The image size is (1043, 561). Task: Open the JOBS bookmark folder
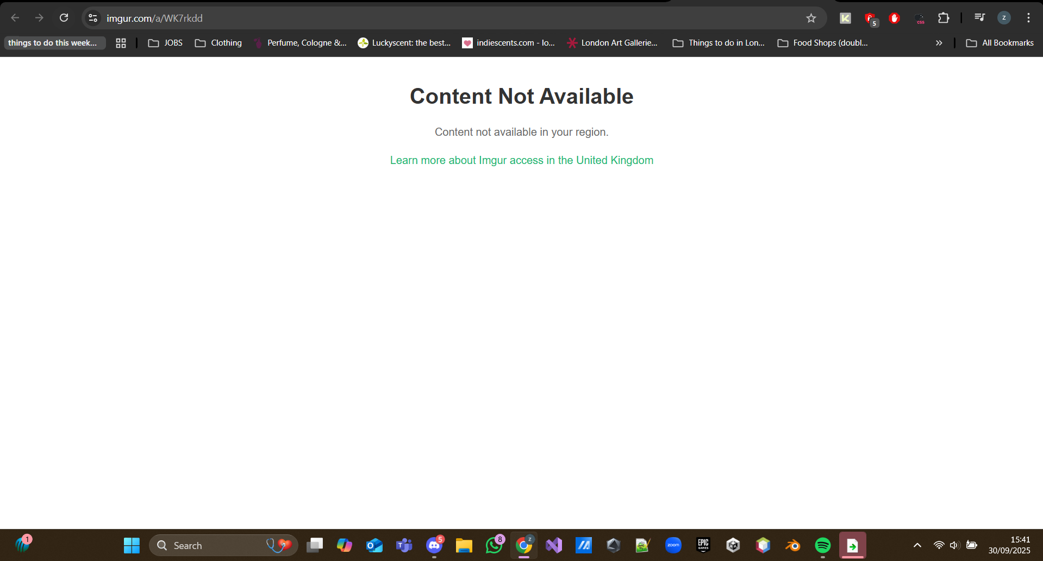pos(166,43)
